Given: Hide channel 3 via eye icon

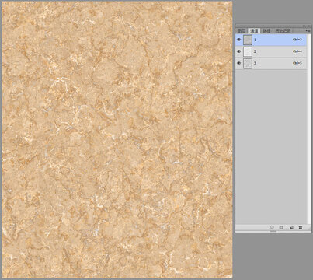Looking at the screenshot, I should (238, 63).
